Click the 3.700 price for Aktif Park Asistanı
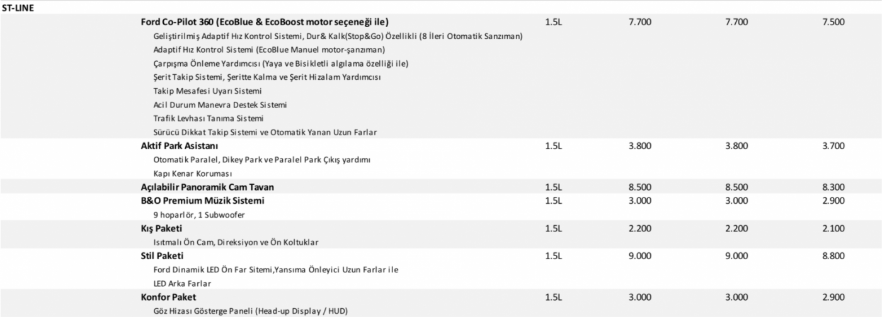Screen dimensions: 882x317 (x=833, y=146)
